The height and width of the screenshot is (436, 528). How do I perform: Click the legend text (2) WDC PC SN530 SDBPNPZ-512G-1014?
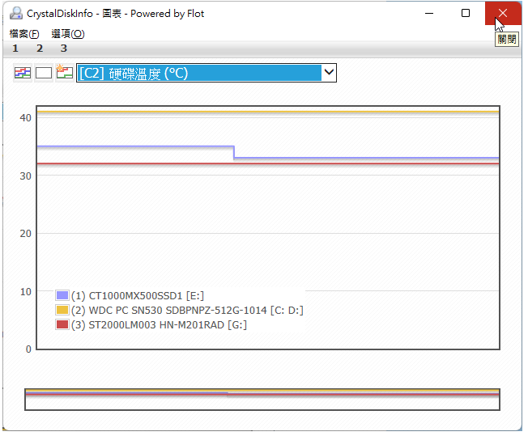tap(169, 310)
